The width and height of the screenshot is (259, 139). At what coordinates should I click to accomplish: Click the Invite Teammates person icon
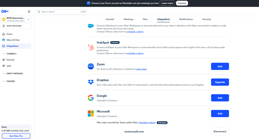pos(4,26)
